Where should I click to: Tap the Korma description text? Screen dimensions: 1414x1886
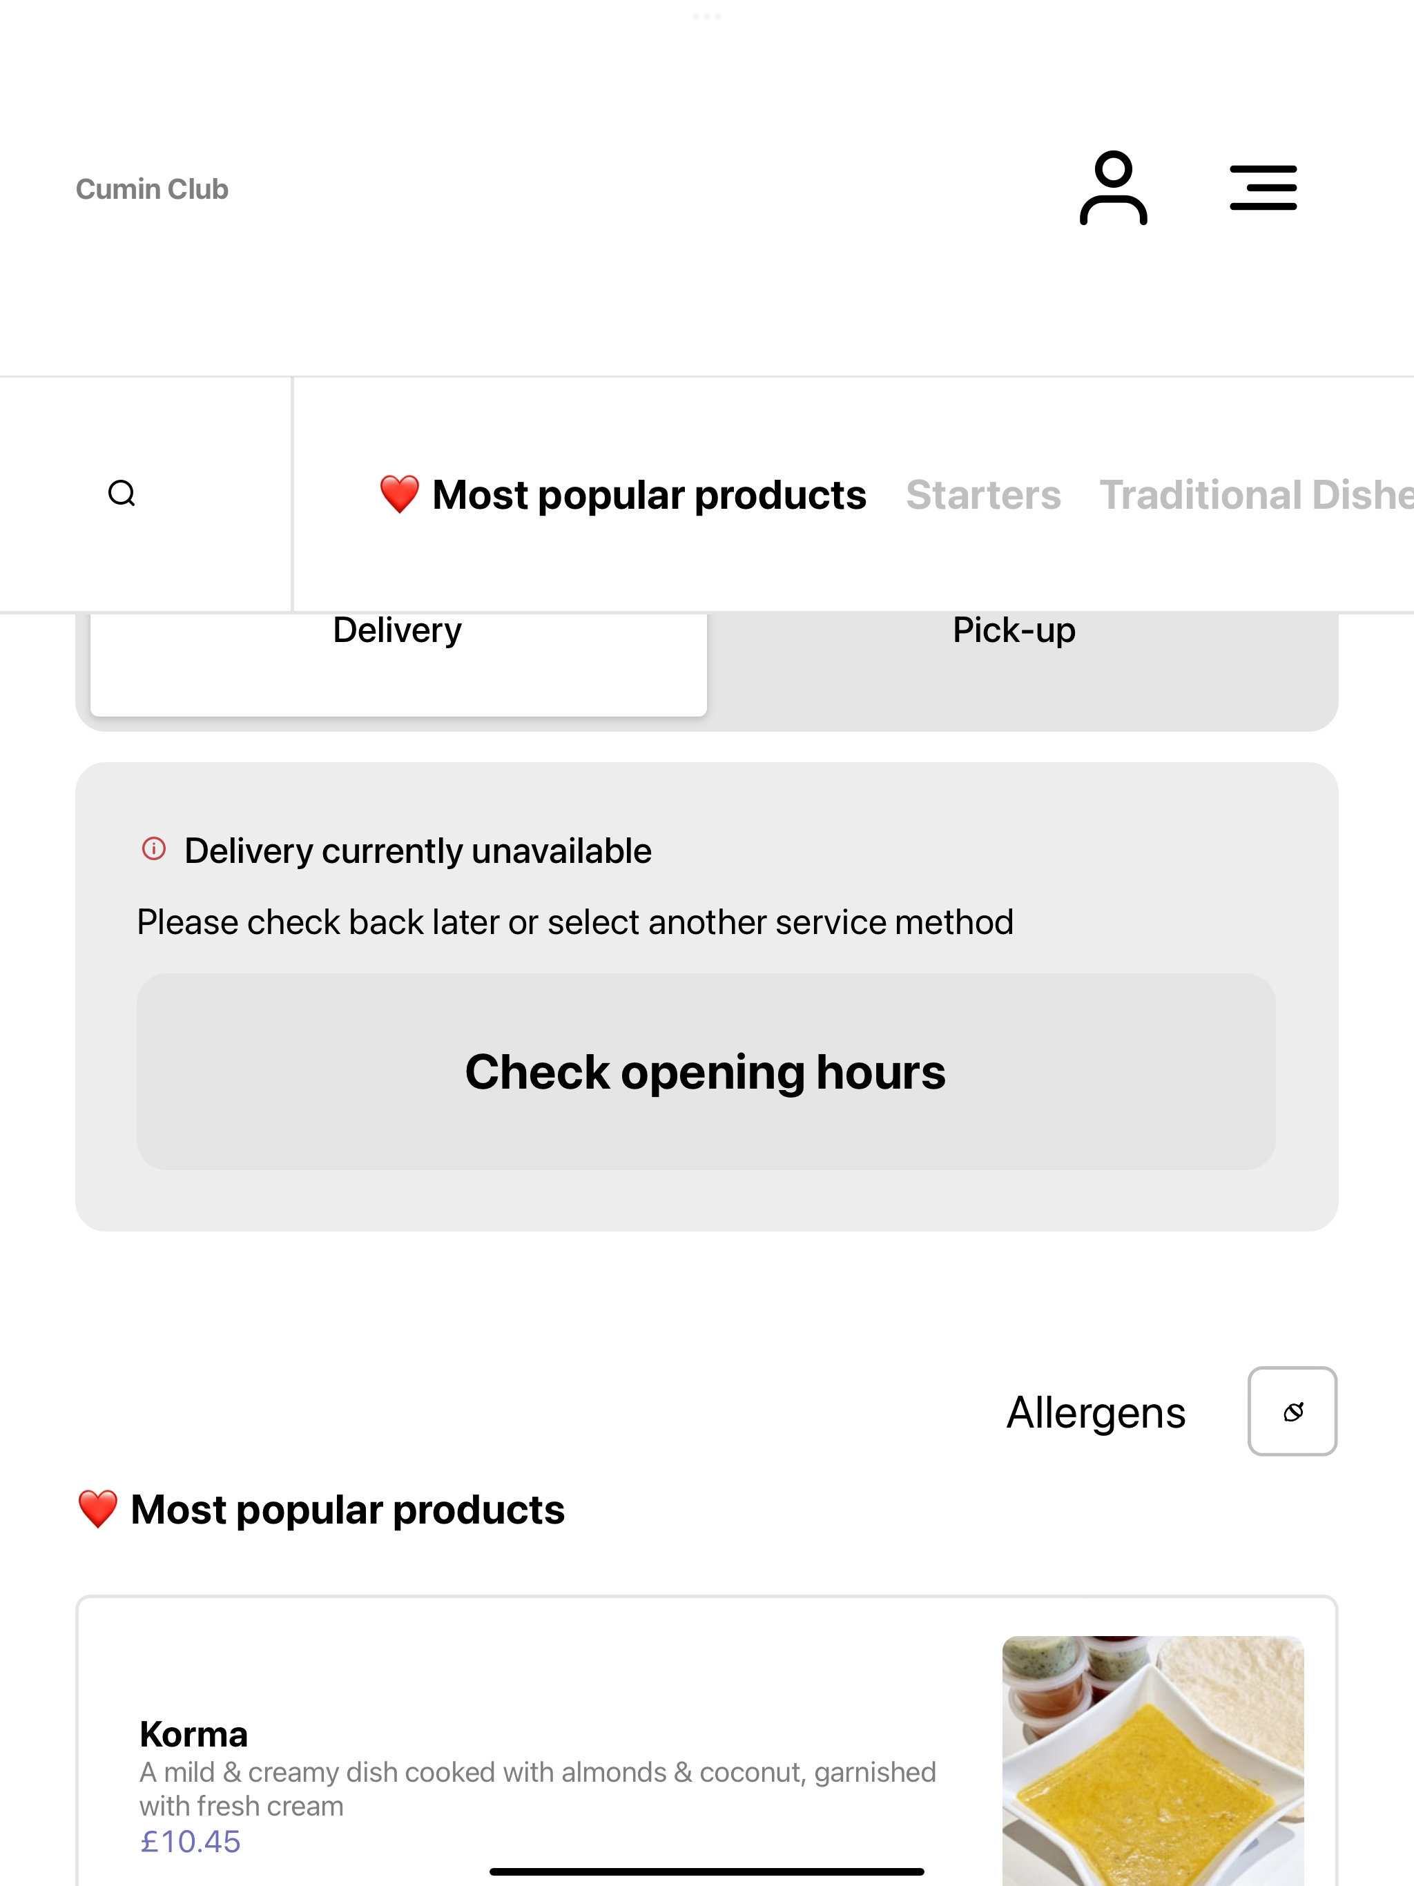tap(538, 1789)
